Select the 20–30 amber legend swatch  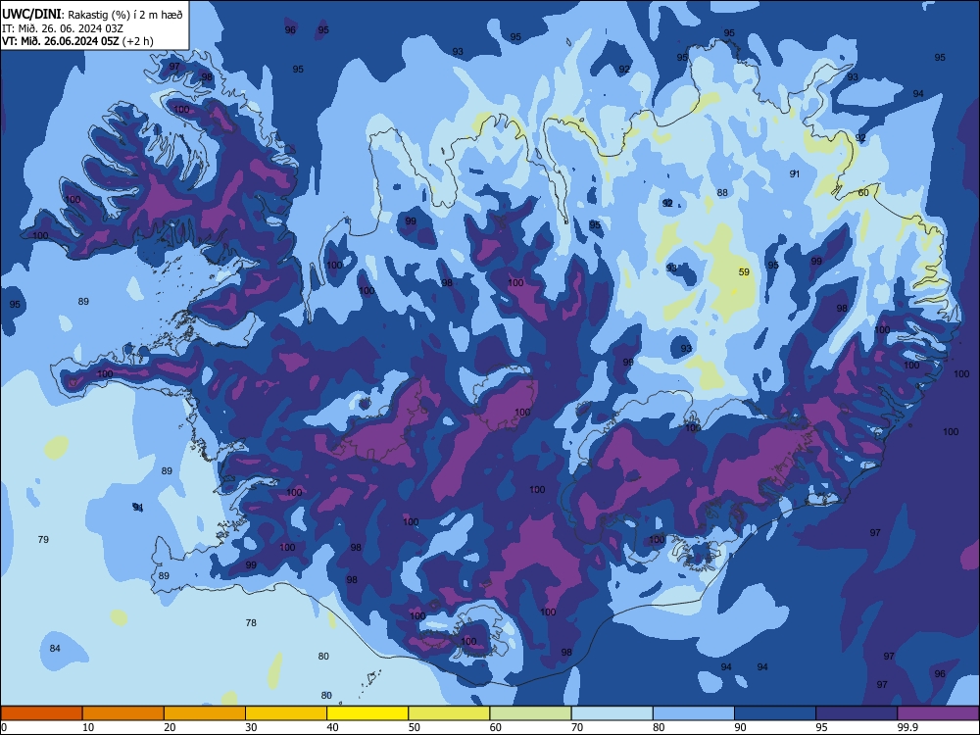(x=205, y=713)
